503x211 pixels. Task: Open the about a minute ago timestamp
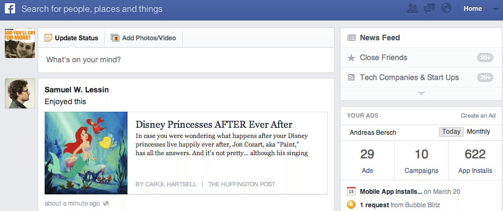[72, 203]
